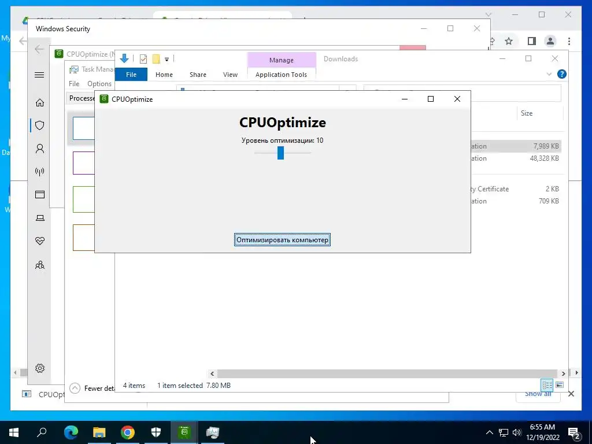Select the 709 KB file row
The width and height of the screenshot is (592, 444).
516,201
